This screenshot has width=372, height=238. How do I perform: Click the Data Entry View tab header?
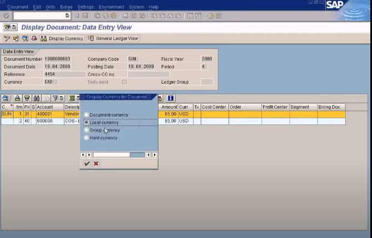click(18, 52)
